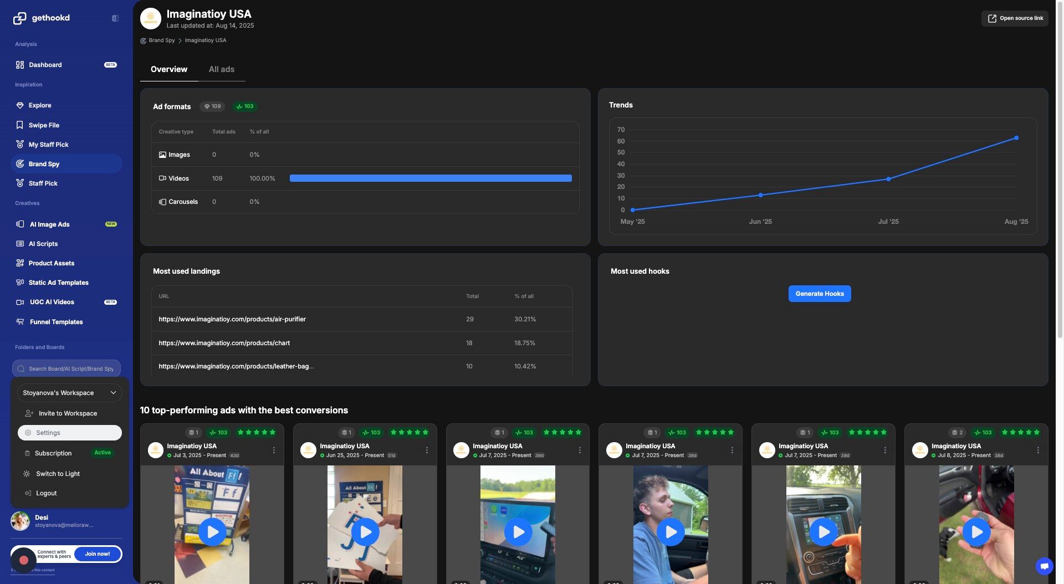Click the red record button icon
Screen dimensions: 1064x584
[24, 560]
